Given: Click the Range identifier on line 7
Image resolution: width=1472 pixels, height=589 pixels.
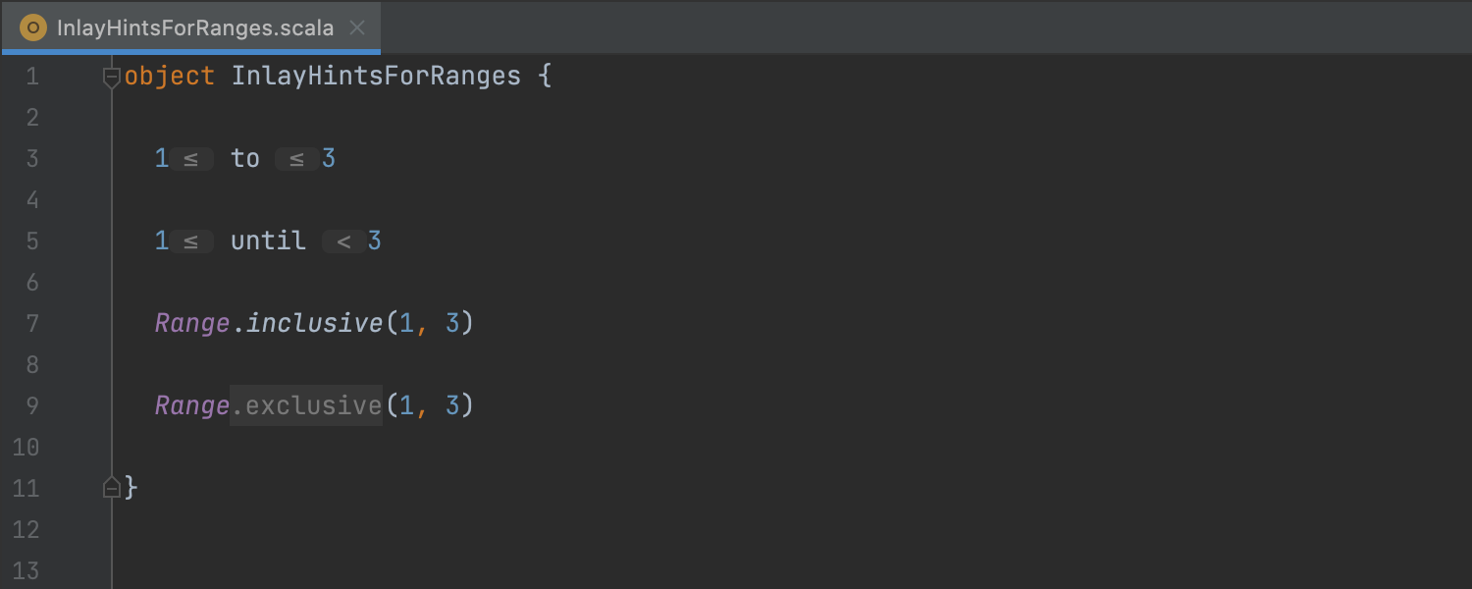Looking at the screenshot, I should pos(192,323).
